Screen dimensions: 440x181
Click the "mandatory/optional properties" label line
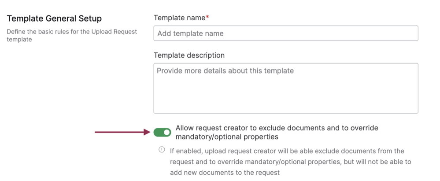pos(227,137)
